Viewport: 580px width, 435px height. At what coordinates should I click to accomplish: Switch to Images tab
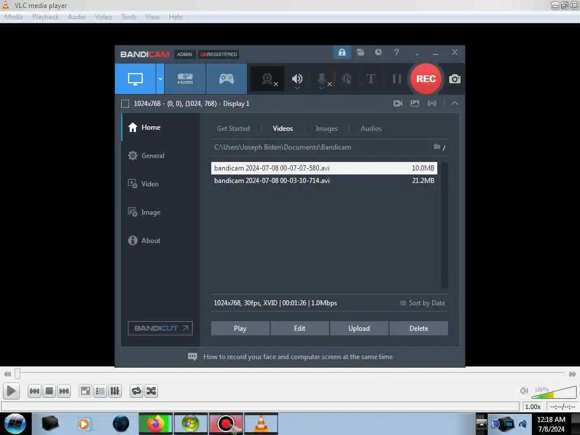(326, 129)
